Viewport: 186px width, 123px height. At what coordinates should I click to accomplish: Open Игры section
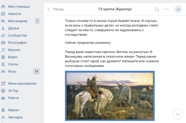[x=12, y=71]
